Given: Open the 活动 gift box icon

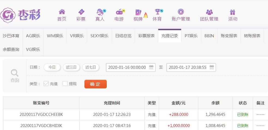Looking at the screenshot, I should pos(232,12).
